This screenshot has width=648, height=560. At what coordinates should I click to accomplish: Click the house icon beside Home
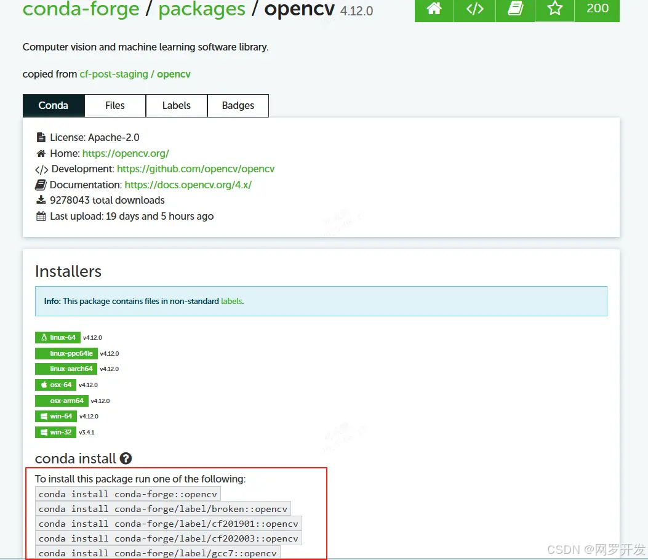click(41, 154)
